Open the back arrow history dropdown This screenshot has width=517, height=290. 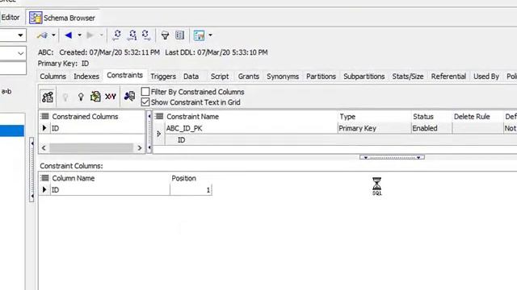pyautogui.click(x=79, y=35)
